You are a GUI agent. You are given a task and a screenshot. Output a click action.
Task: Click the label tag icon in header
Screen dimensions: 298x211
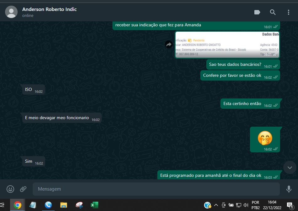pyautogui.click(x=257, y=12)
